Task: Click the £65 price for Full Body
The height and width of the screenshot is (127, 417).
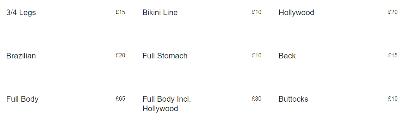Action: pos(120,99)
